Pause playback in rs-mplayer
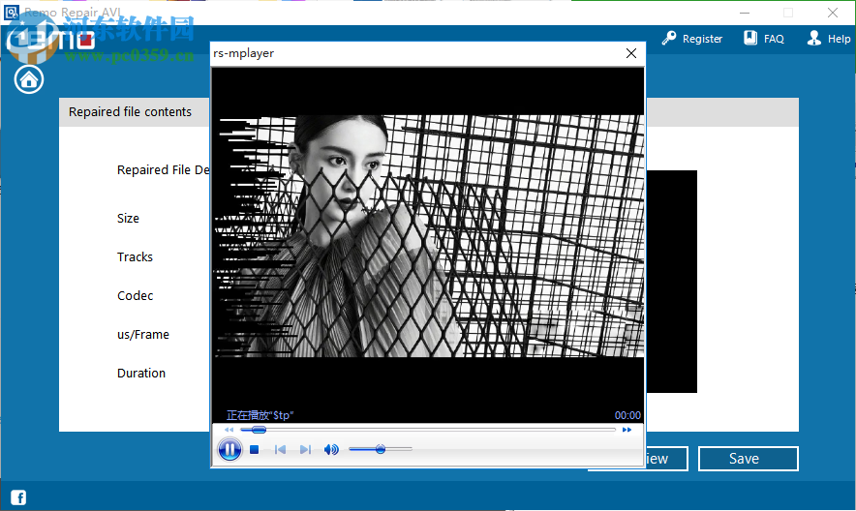This screenshot has width=856, height=511. [229, 450]
